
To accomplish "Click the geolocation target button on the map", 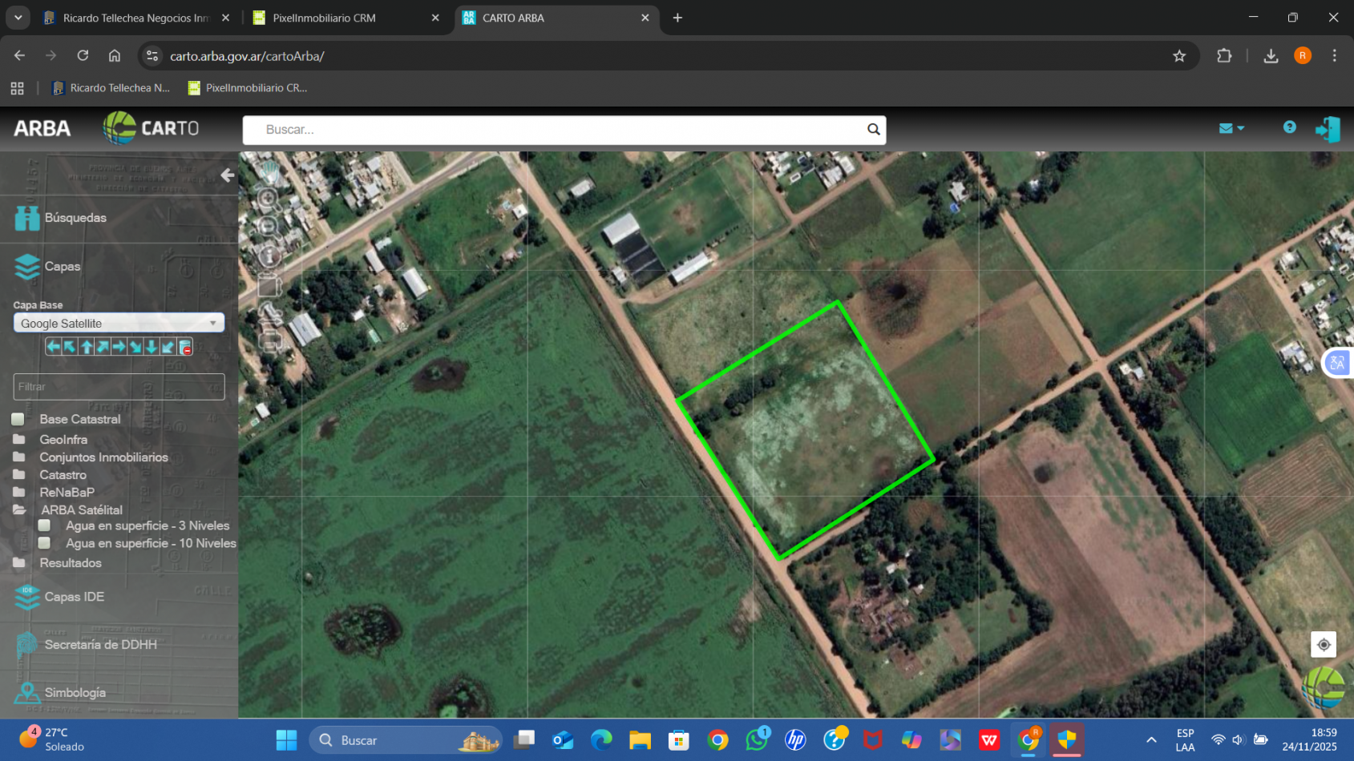I will [x=1323, y=644].
